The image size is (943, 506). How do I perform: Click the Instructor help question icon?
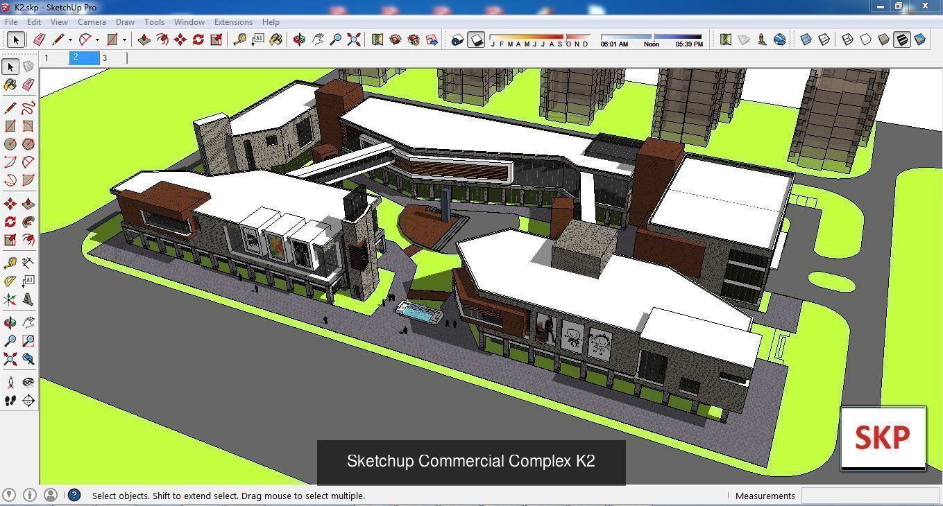pos(74,495)
